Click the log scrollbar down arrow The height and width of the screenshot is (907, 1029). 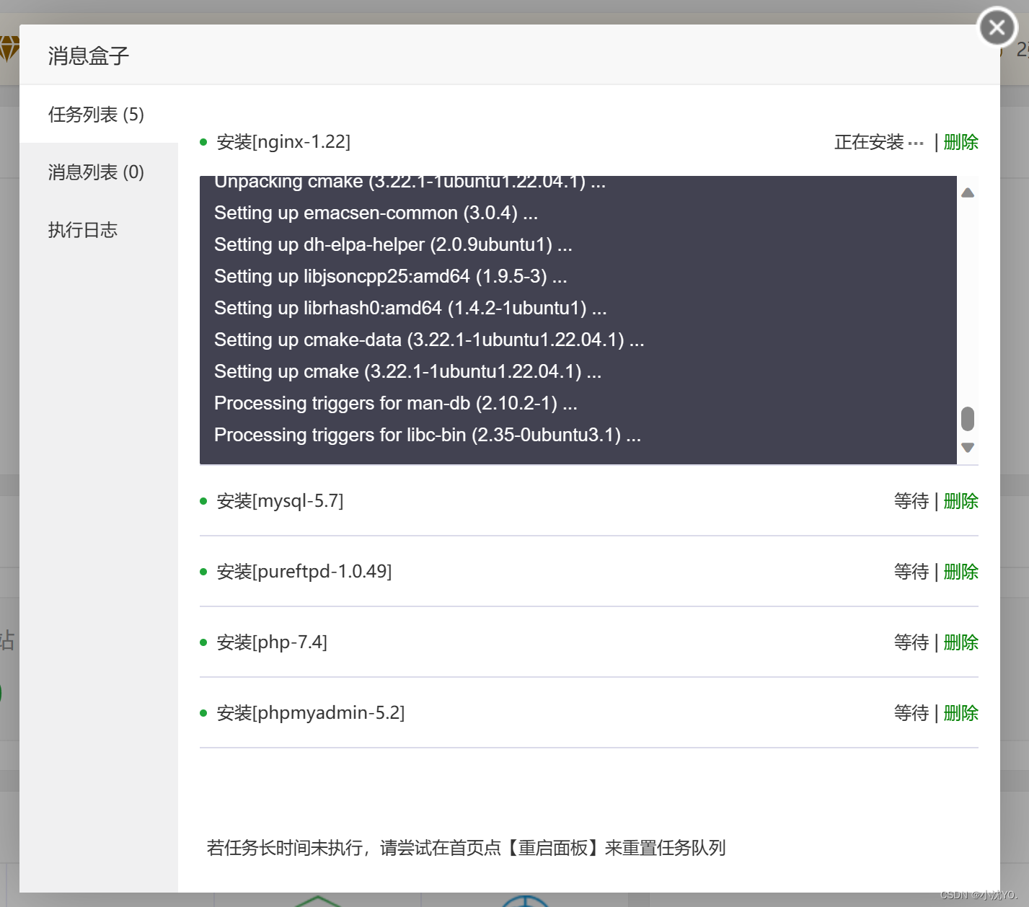(968, 448)
